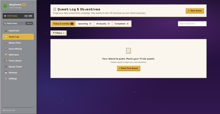Click the 41943 Coins balance text
Image resolution: width=220 pixels, height=114 pixels.
click(12, 16)
